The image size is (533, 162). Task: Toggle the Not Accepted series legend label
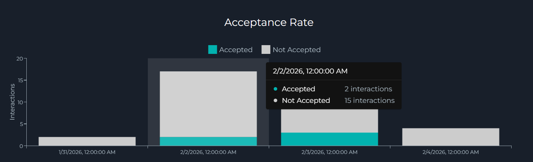297,50
